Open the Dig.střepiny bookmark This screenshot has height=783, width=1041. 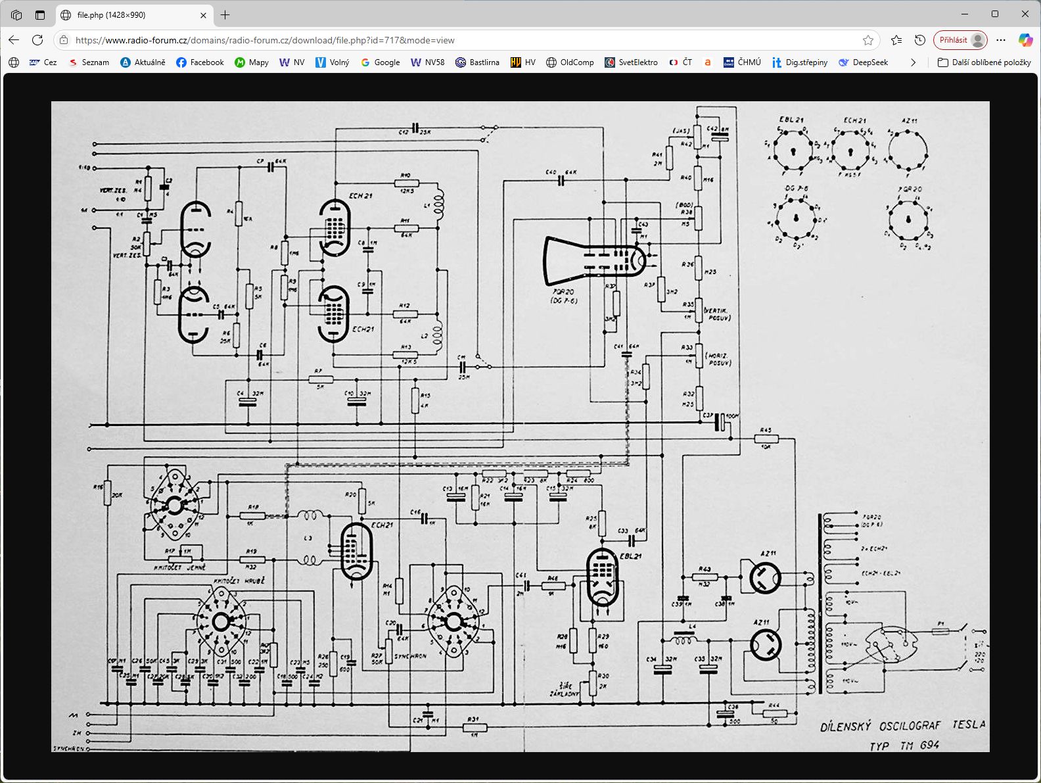pos(799,62)
